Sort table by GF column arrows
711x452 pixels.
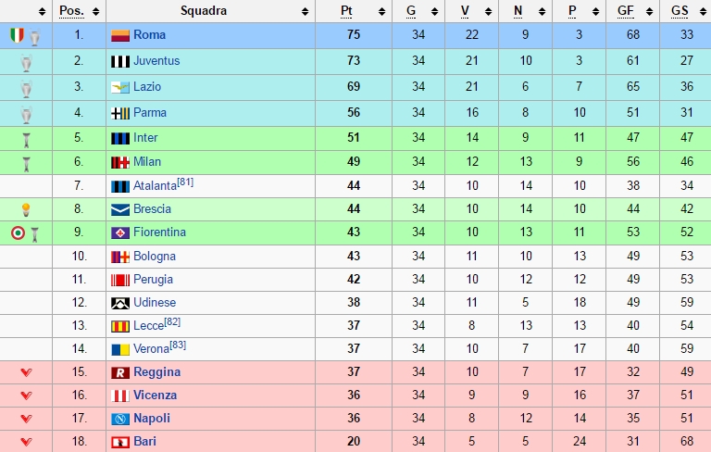(x=649, y=12)
